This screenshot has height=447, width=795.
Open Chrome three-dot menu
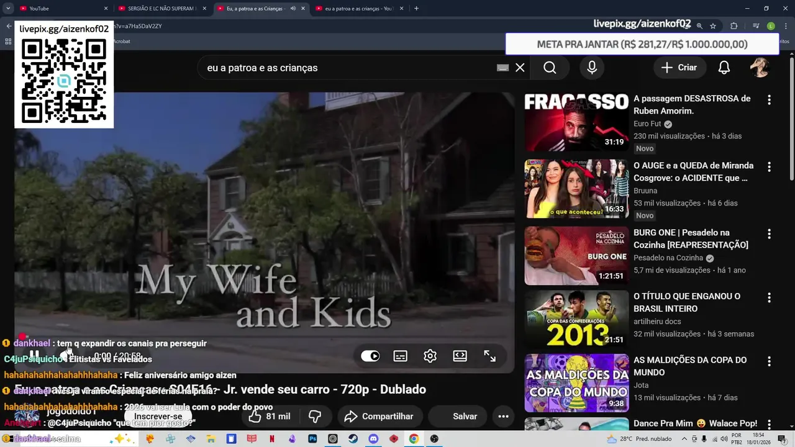(x=784, y=26)
